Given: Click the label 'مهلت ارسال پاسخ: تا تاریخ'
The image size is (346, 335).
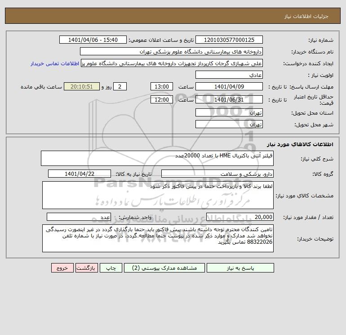Looking at the screenshot, I should point(301,87).
